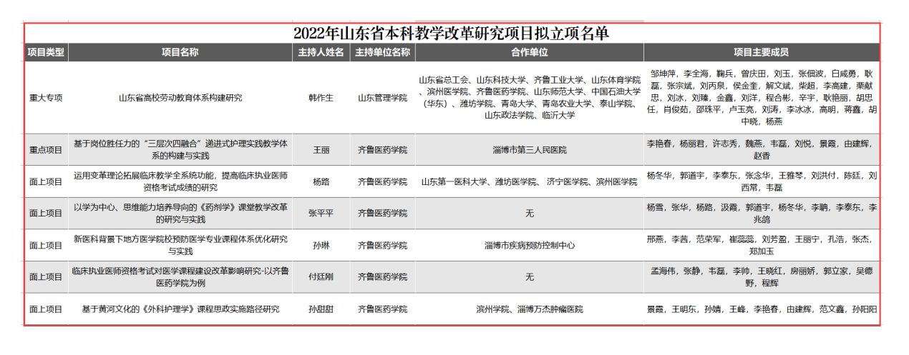The image size is (909, 355).
Task: Select project name 山东省高校劳动教育体系构建研究
Action: coord(180,98)
